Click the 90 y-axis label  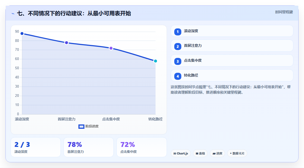point(17,31)
